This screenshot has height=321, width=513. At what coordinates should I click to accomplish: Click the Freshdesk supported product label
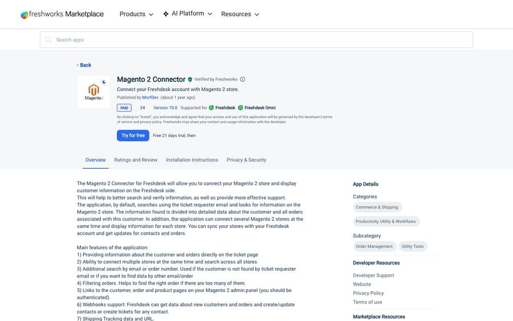225,108
